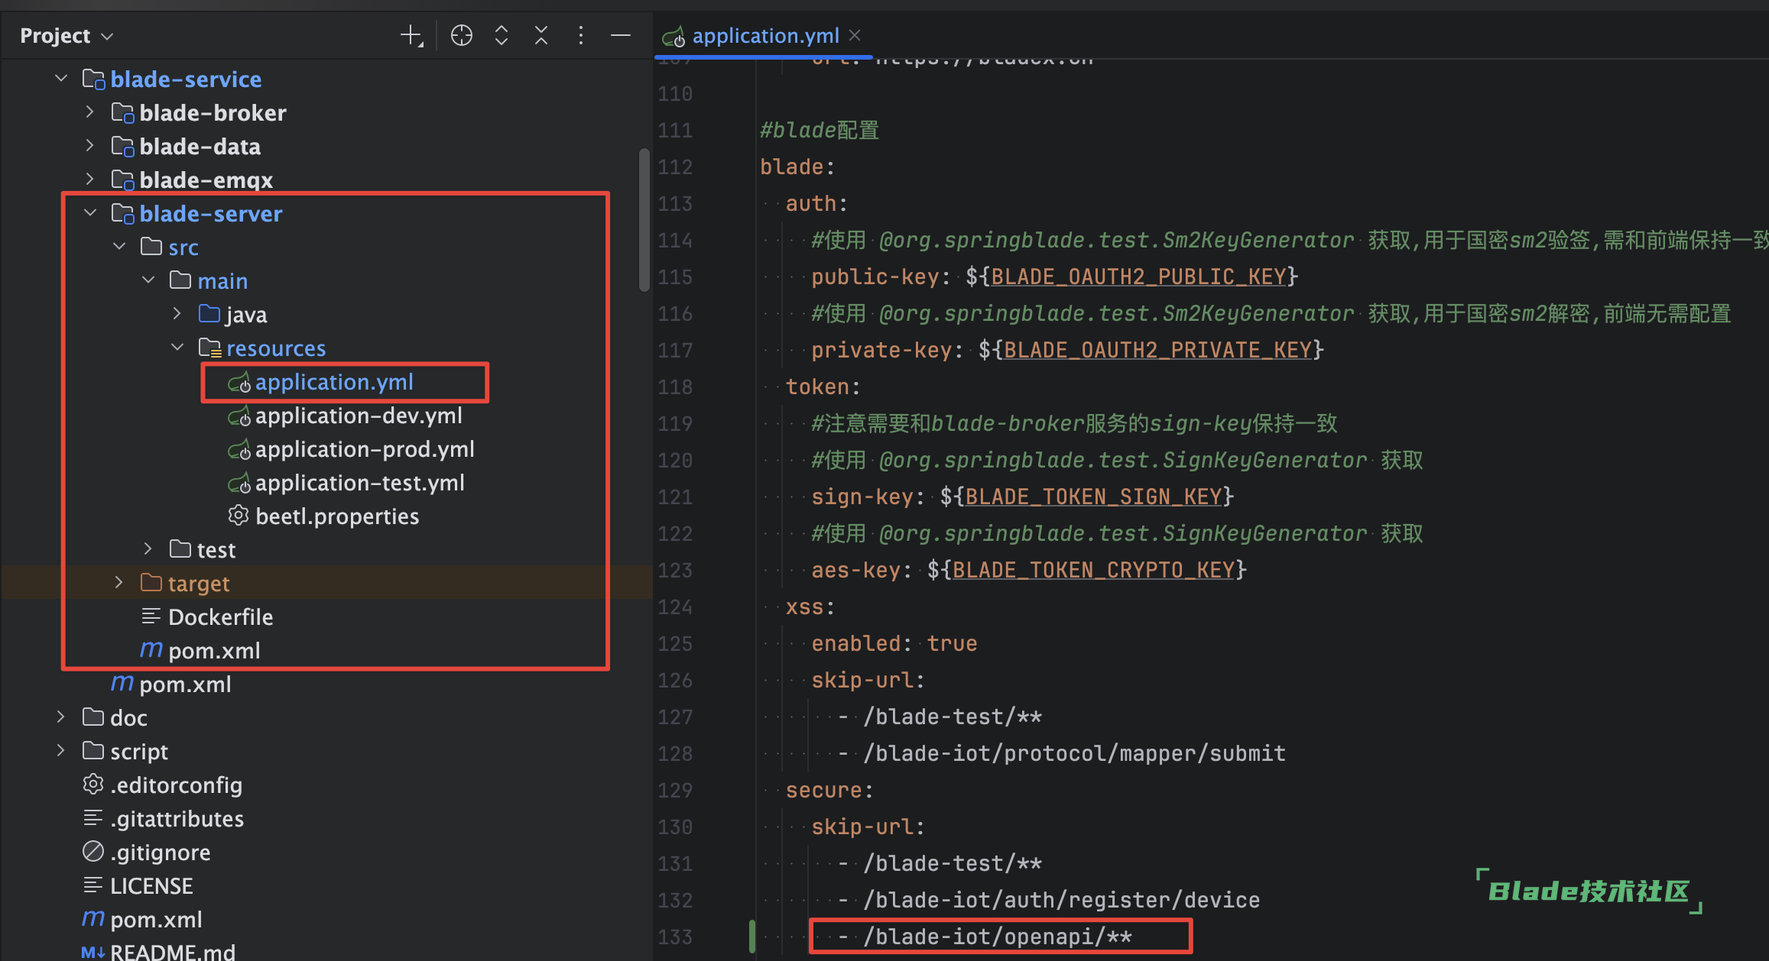Follow BLADE_OAUTH2_PUBLIC_KEY variable reference
The width and height of the screenshot is (1769, 961).
click(x=1138, y=277)
